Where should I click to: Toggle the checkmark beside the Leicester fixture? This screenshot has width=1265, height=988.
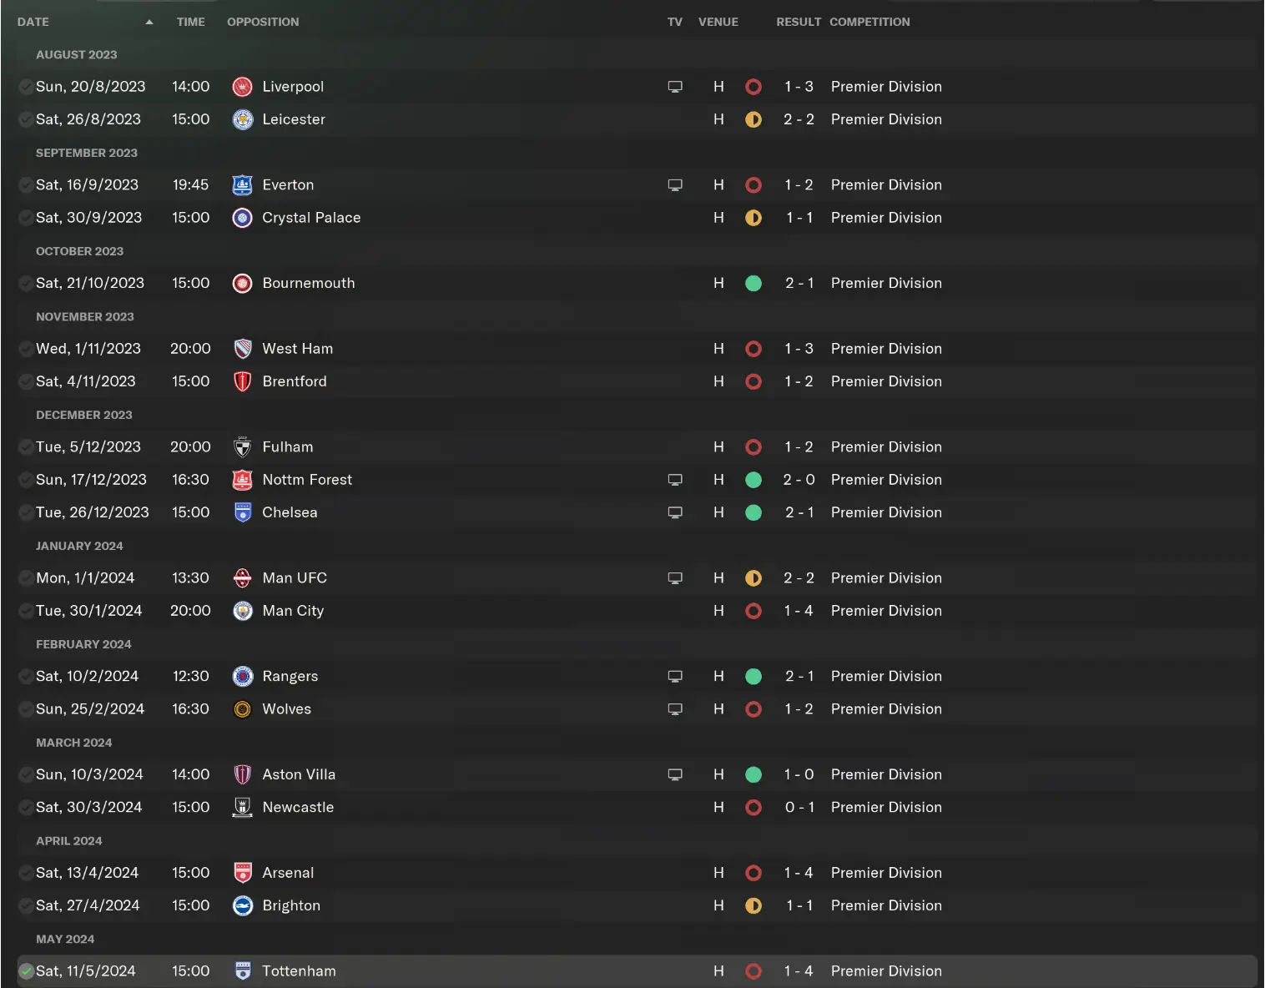pyautogui.click(x=25, y=118)
